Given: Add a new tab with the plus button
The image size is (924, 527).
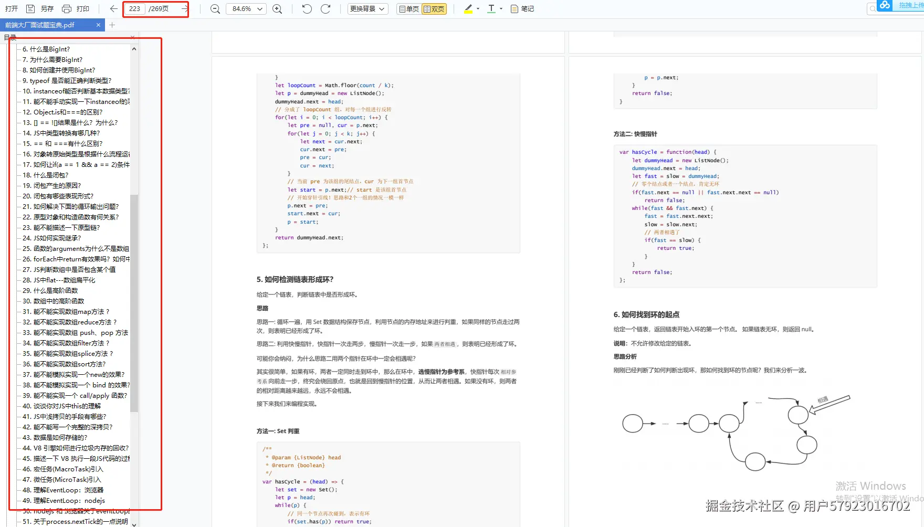Looking at the screenshot, I should (112, 25).
